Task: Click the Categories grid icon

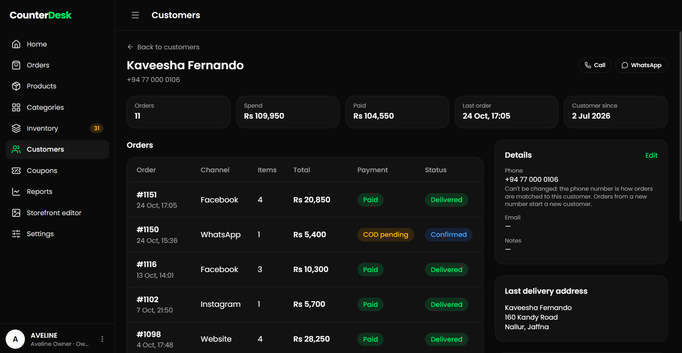Action: pos(16,107)
